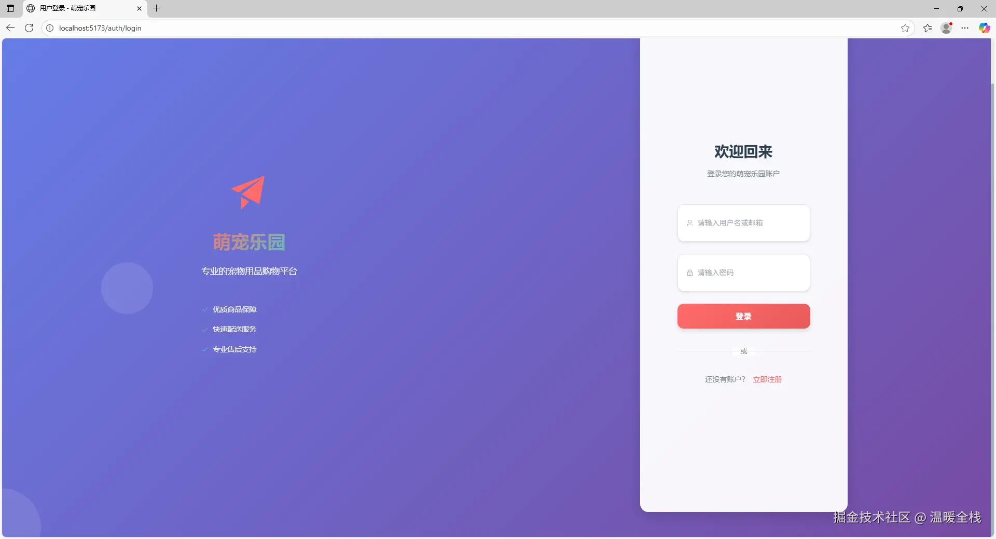Screen dimensions: 996x539
Task: Click the lock icon in password field
Action: [690, 273]
